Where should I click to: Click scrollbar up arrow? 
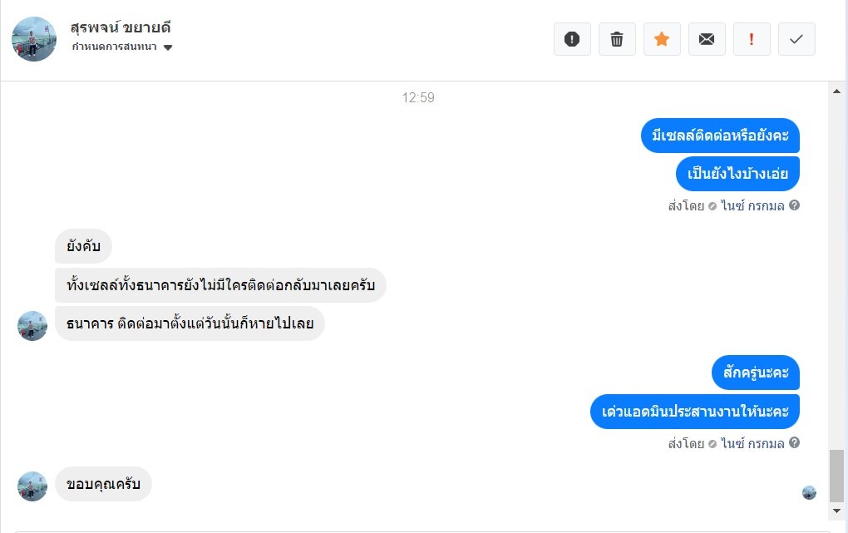click(837, 90)
